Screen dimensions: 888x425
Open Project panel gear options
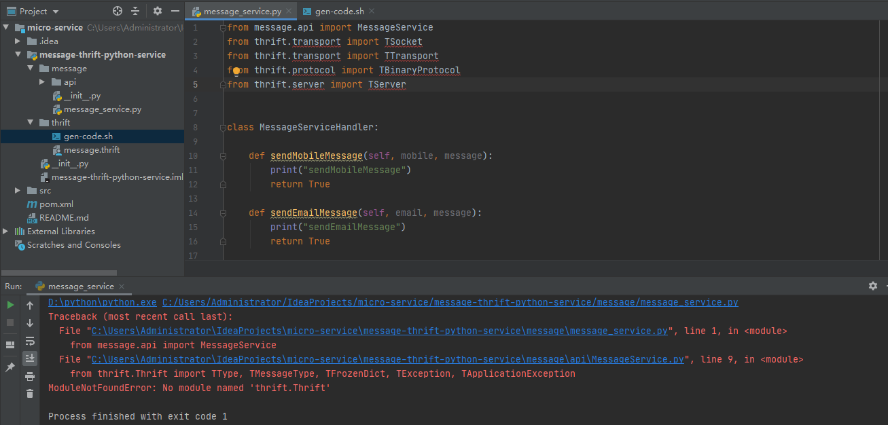coord(158,11)
